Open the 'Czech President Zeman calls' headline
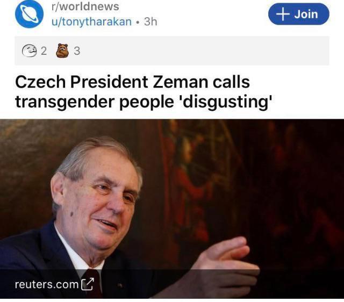 pyautogui.click(x=132, y=83)
